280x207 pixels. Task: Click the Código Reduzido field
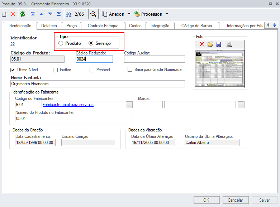[94, 59]
